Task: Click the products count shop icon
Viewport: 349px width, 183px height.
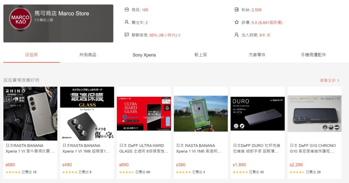Action: tap(127, 10)
